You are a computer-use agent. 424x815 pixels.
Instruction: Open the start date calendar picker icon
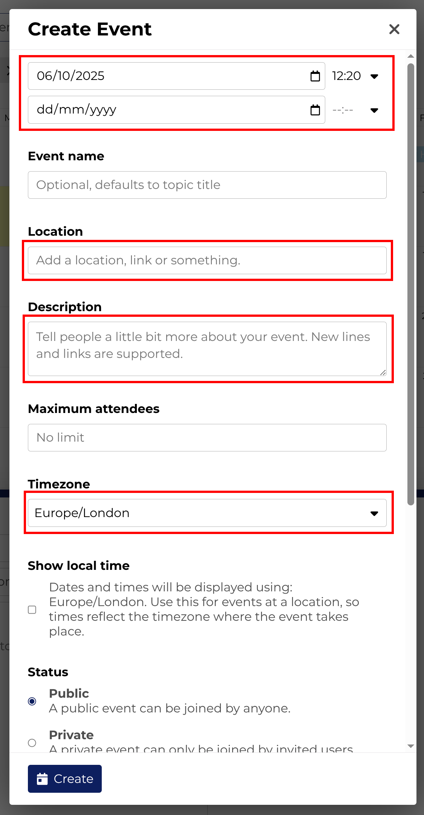point(315,76)
